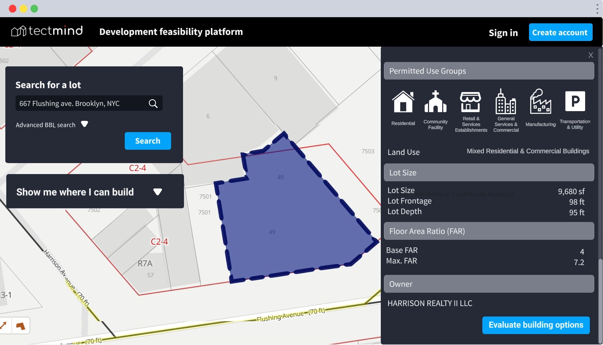Click Retail & Services Establishments storefront icon
This screenshot has width=603, height=345.
coord(470,101)
